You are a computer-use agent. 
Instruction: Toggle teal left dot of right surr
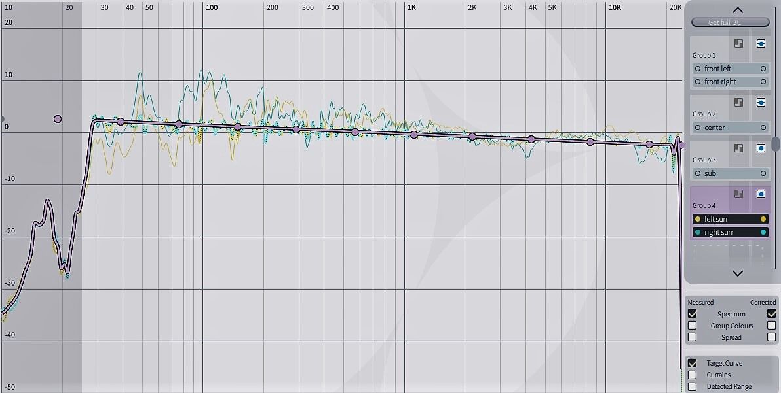(698, 233)
